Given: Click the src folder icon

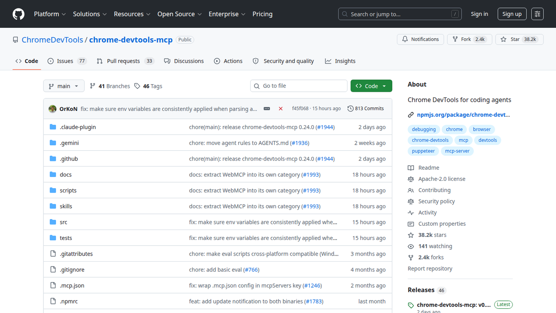Looking at the screenshot, I should coord(53,222).
